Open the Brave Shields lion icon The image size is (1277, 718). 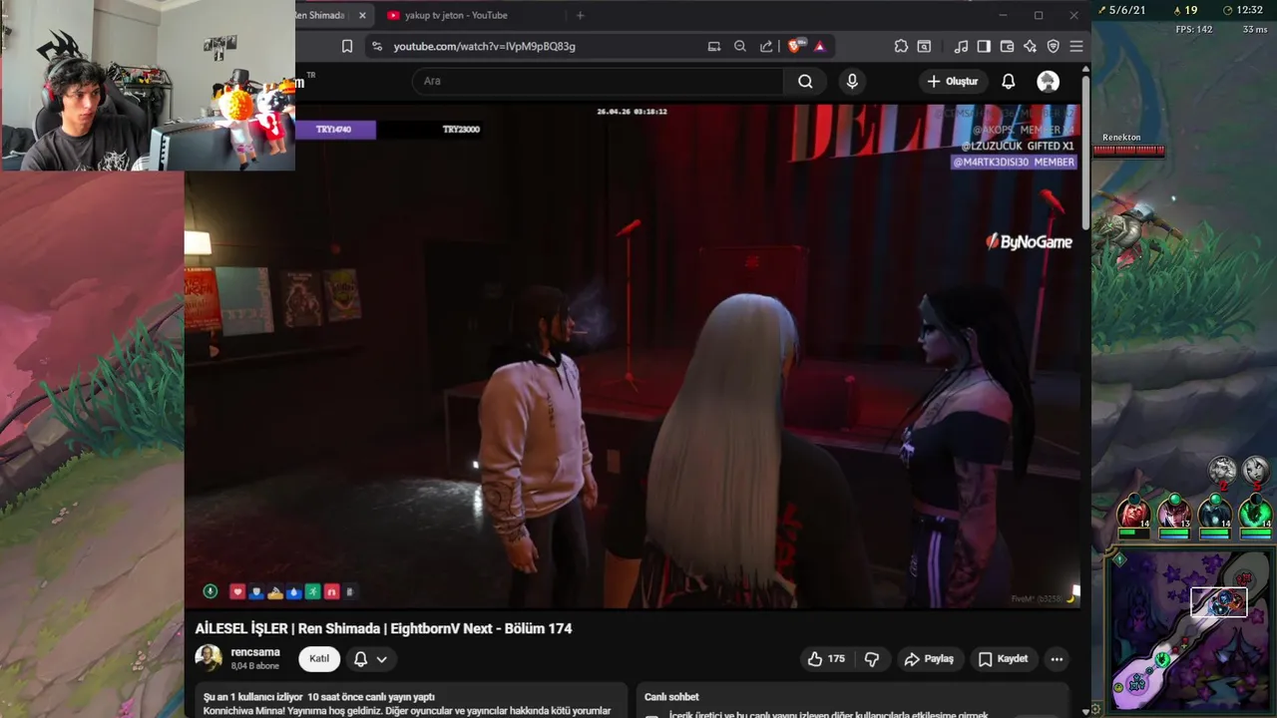(x=796, y=46)
